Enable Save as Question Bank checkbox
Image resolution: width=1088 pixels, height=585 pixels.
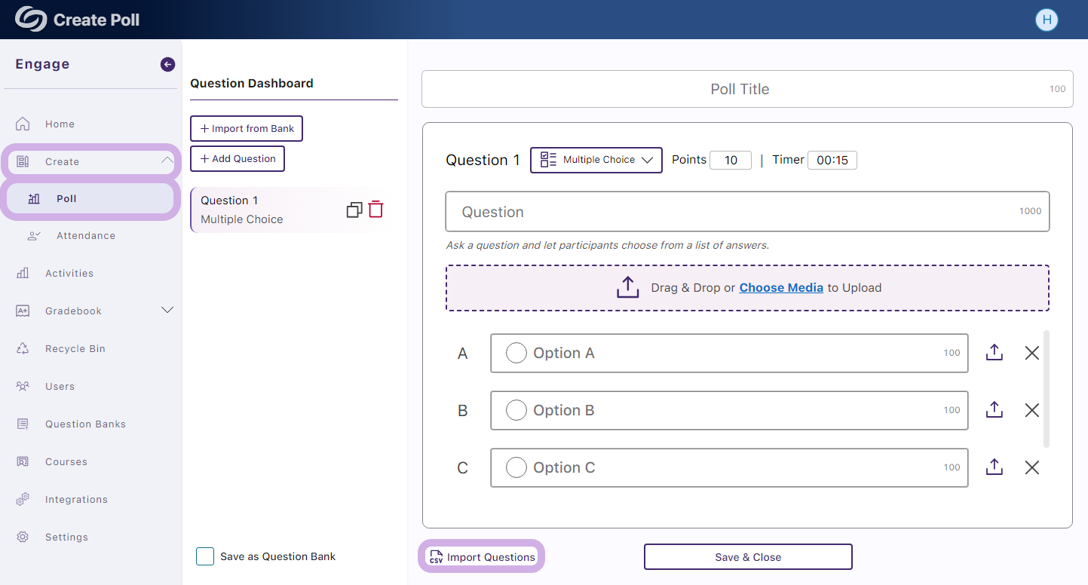point(205,556)
